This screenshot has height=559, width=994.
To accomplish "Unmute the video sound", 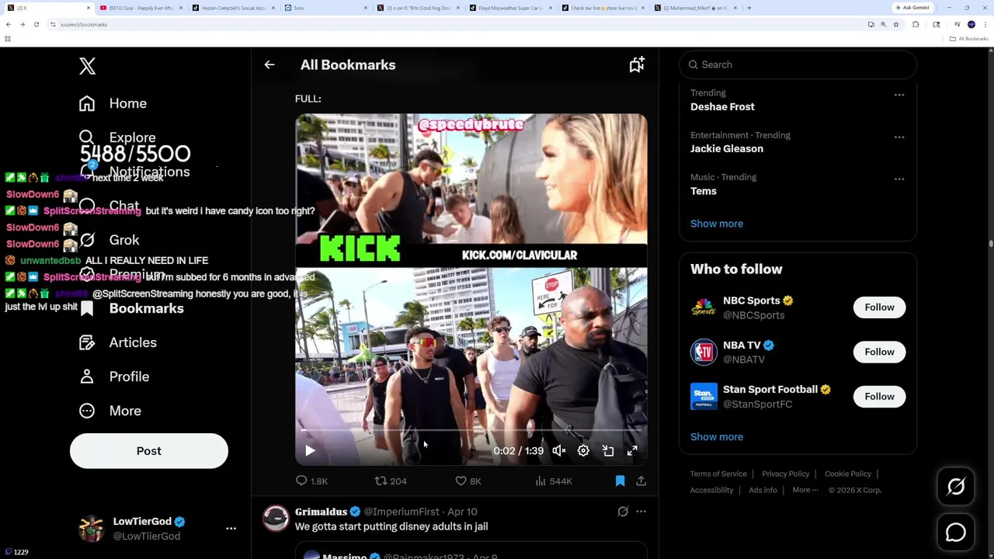I will pos(559,450).
